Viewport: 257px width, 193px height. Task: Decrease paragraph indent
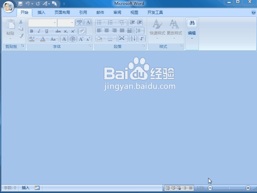click(x=132, y=22)
